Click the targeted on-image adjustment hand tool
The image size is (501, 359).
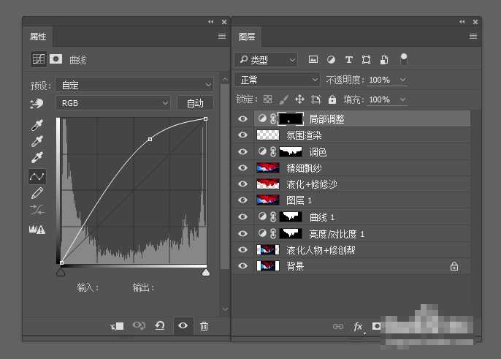coord(37,103)
